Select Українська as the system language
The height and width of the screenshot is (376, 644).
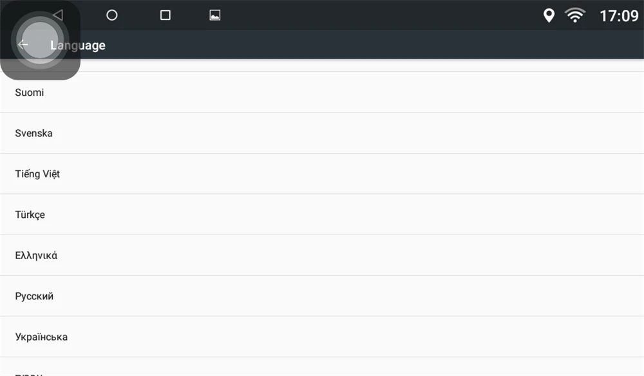point(322,337)
